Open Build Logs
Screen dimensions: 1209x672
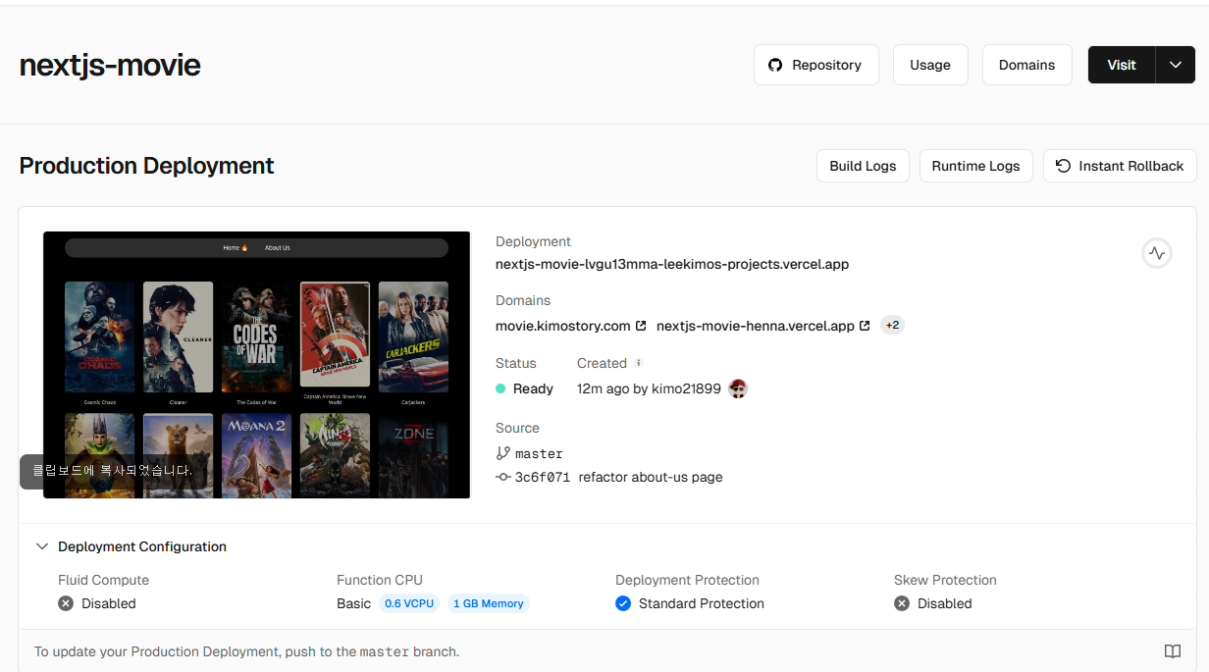tap(864, 166)
